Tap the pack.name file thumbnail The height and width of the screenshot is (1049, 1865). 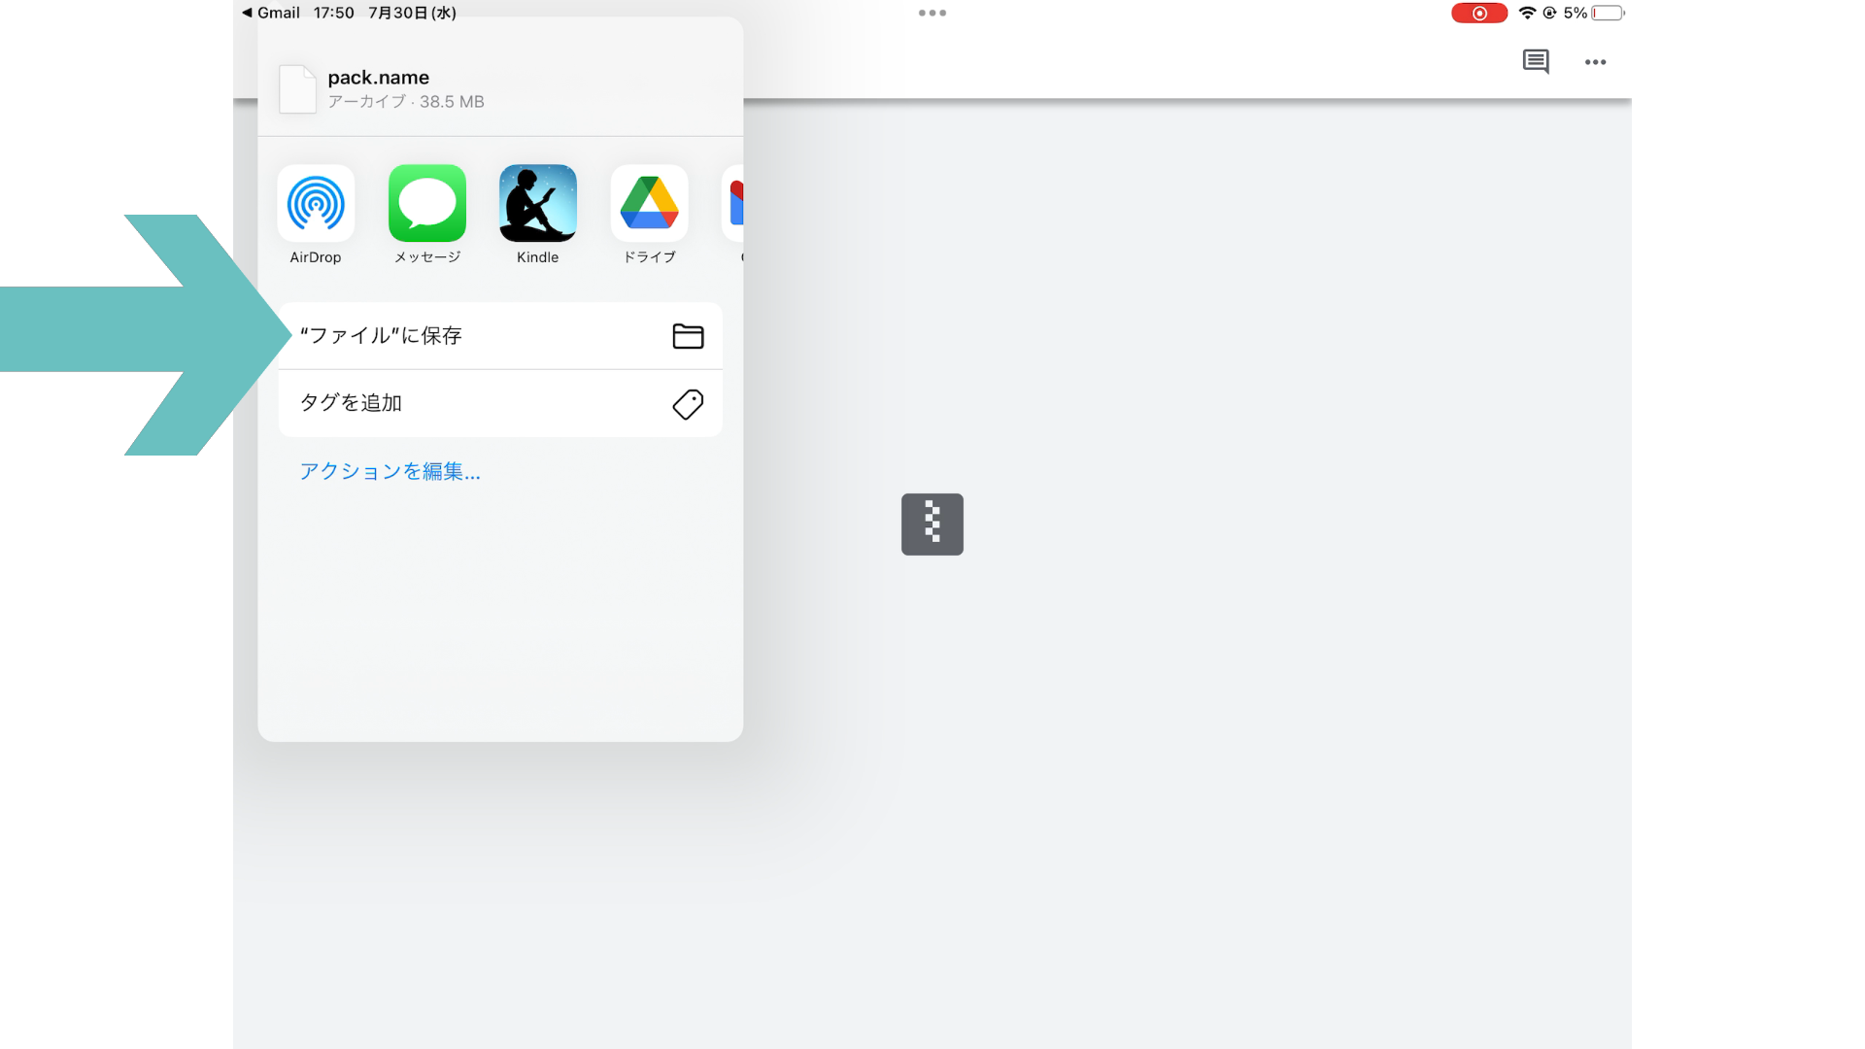[297, 89]
